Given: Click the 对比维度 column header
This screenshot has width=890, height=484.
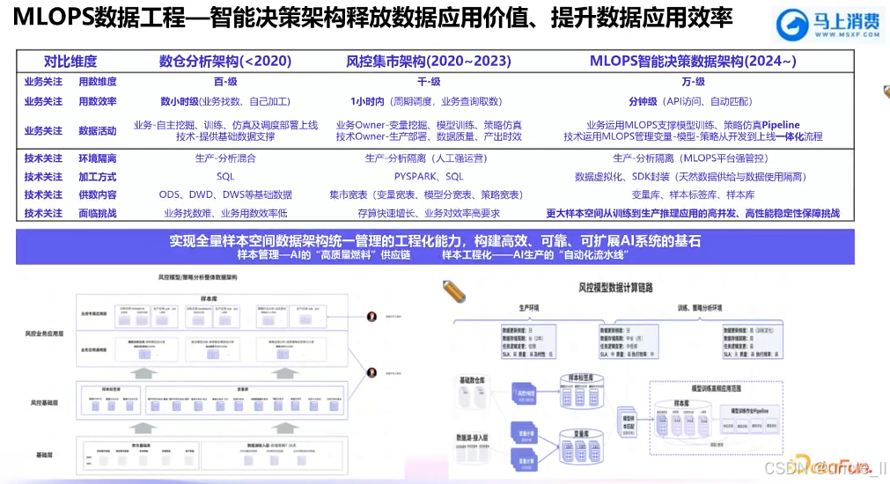Looking at the screenshot, I should 70,62.
